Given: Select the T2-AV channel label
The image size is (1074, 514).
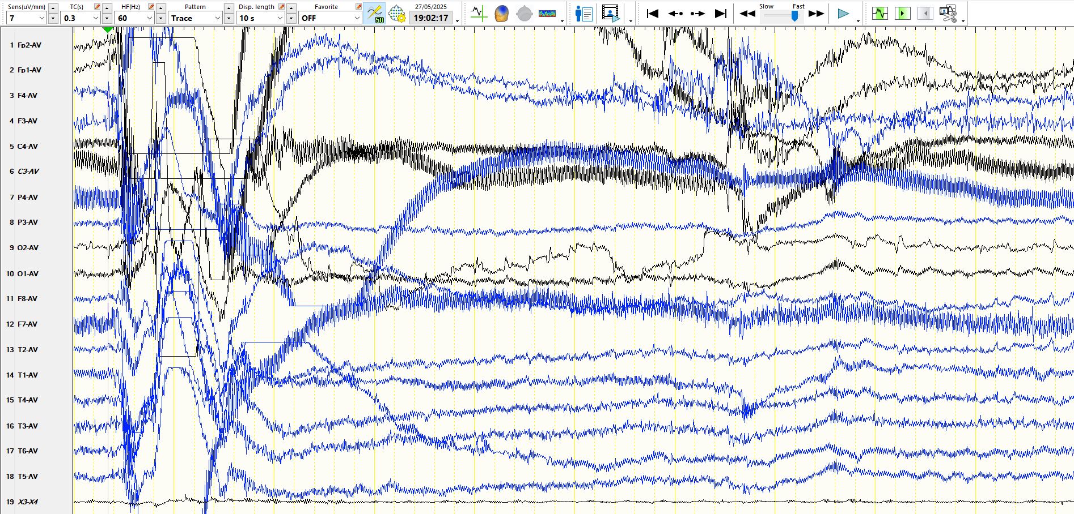Looking at the screenshot, I should 27,350.
